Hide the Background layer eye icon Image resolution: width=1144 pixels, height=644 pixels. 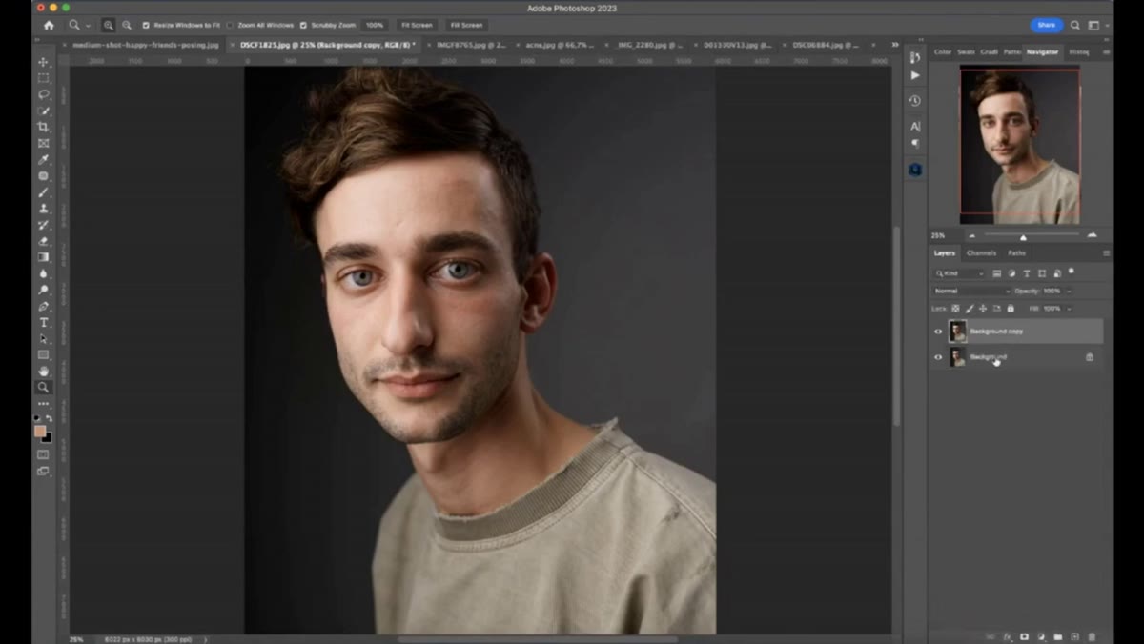938,357
